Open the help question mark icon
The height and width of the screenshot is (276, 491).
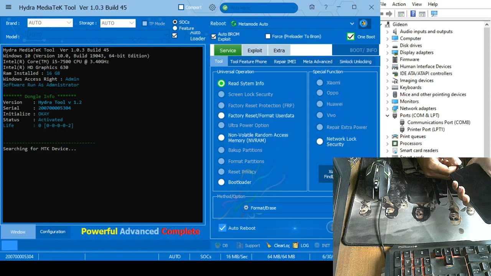tap(326, 7)
